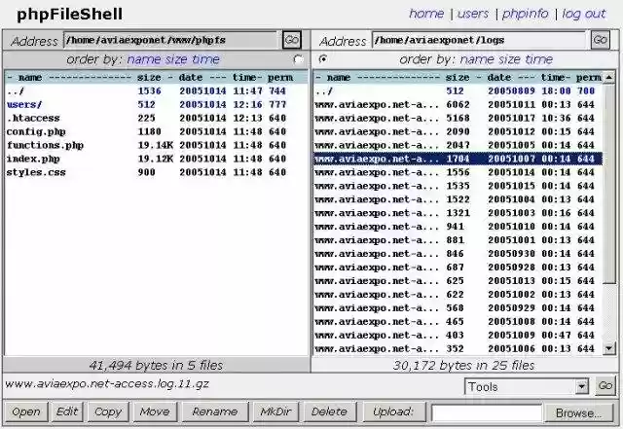Select parent ../ entry in left panel
The height and width of the screenshot is (429, 623).
coord(156,91)
